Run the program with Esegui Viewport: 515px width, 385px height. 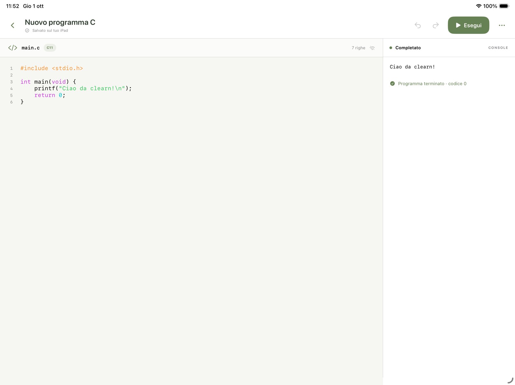[x=468, y=25]
